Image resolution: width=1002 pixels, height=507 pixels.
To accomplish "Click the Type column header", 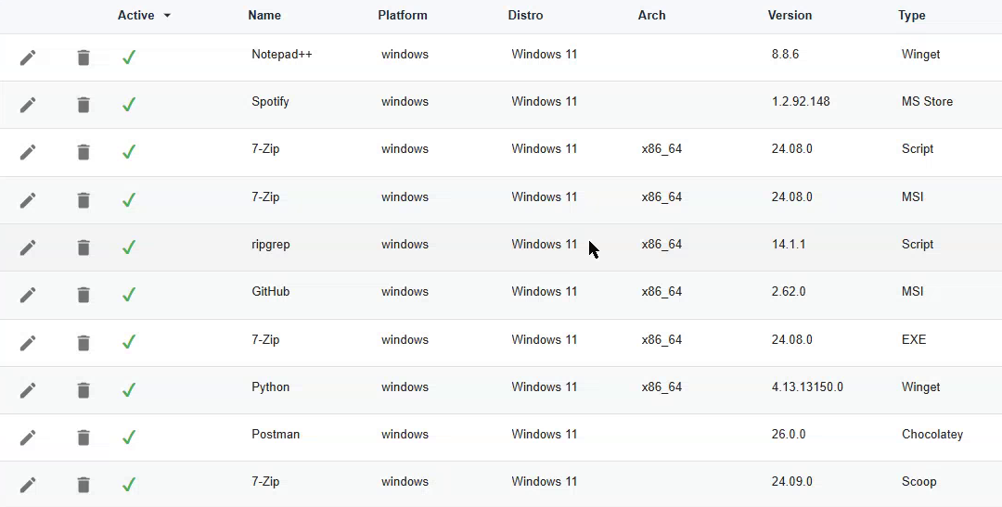I will coord(911,16).
